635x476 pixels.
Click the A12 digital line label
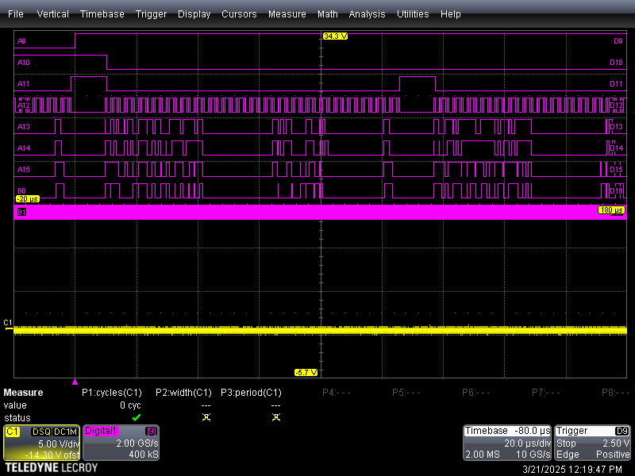pos(24,106)
